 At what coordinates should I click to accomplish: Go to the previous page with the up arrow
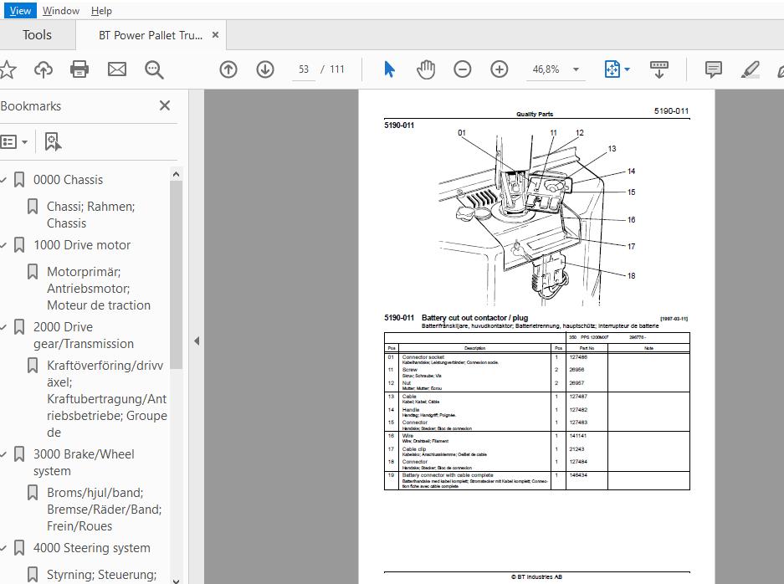tap(228, 69)
